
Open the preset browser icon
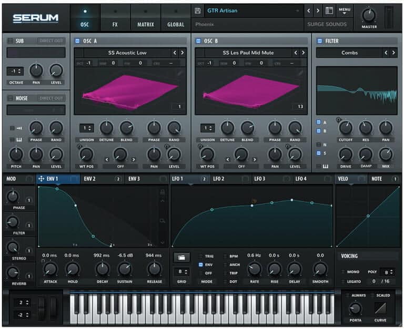point(329,11)
